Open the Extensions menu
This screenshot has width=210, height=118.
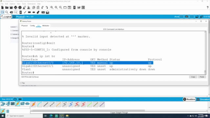pyautogui.click(x=31, y=4)
